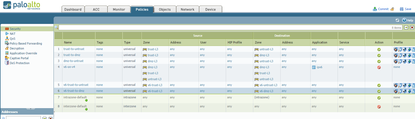Click the policy filter search field
The image size is (415, 119).
(230, 27)
